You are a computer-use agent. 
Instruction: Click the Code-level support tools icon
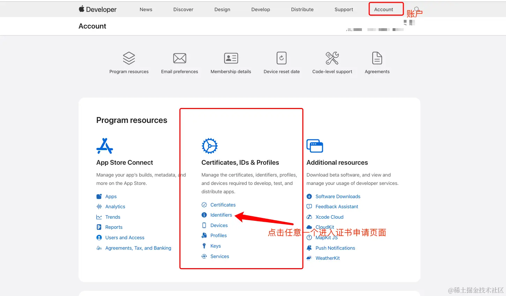coord(332,58)
